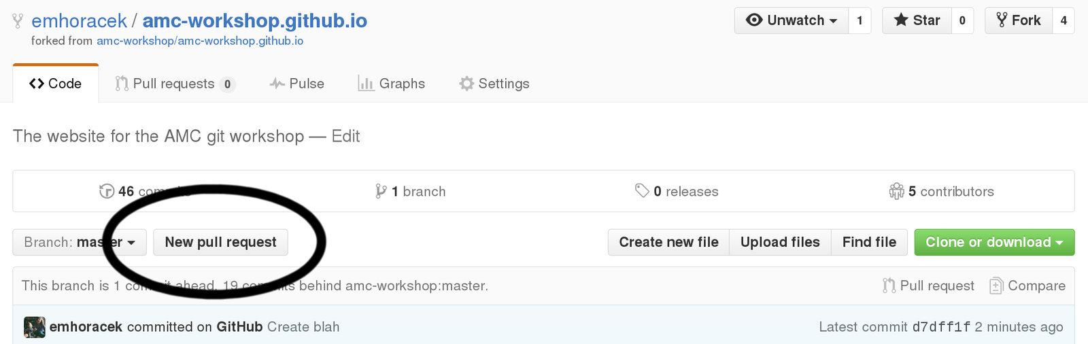
Task: Click the '2 minutes ago' commit timestamp
Action: tap(1019, 327)
